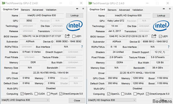Viewport: 173px width, 104px height.
Task: Click Close button in UHD Graphics window
Action: [77, 101]
